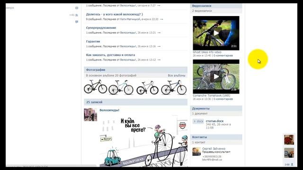Open Велосипеды! link in Суперпредложение row
This screenshot has height=170, width=303.
(128, 33)
